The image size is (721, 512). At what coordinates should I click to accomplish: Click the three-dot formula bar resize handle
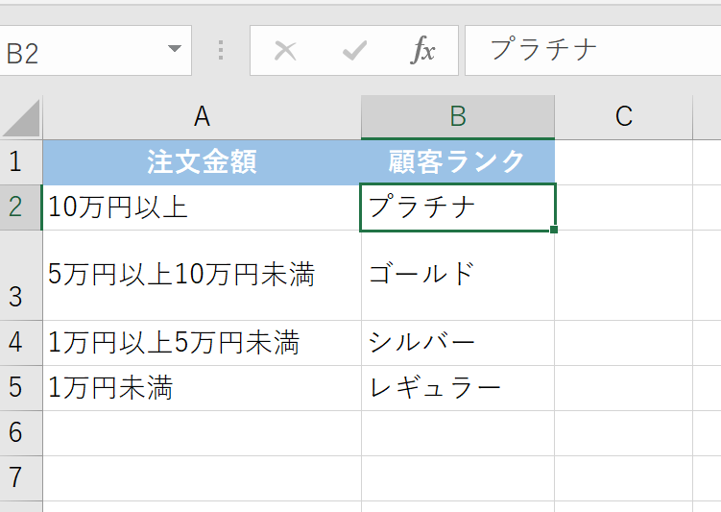click(x=222, y=50)
